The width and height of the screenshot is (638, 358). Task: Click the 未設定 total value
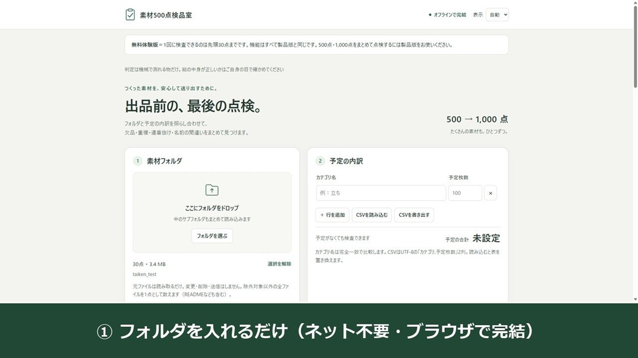coord(486,238)
